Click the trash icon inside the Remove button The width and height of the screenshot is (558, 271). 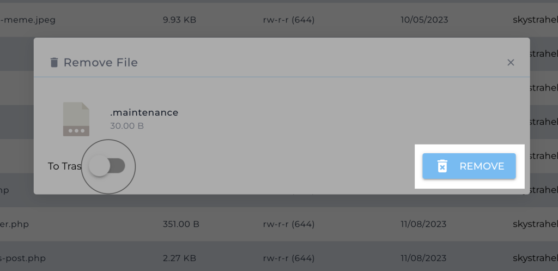coord(442,166)
